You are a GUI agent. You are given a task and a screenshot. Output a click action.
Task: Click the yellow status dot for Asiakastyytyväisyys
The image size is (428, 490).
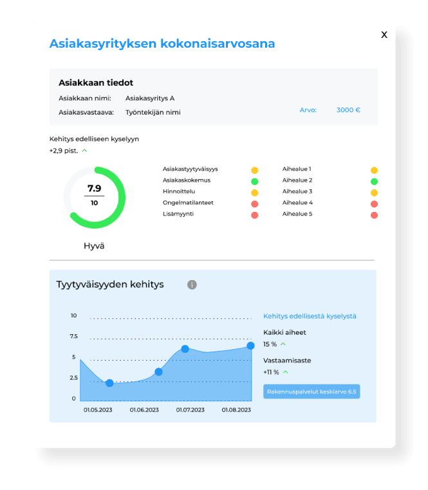255,171
